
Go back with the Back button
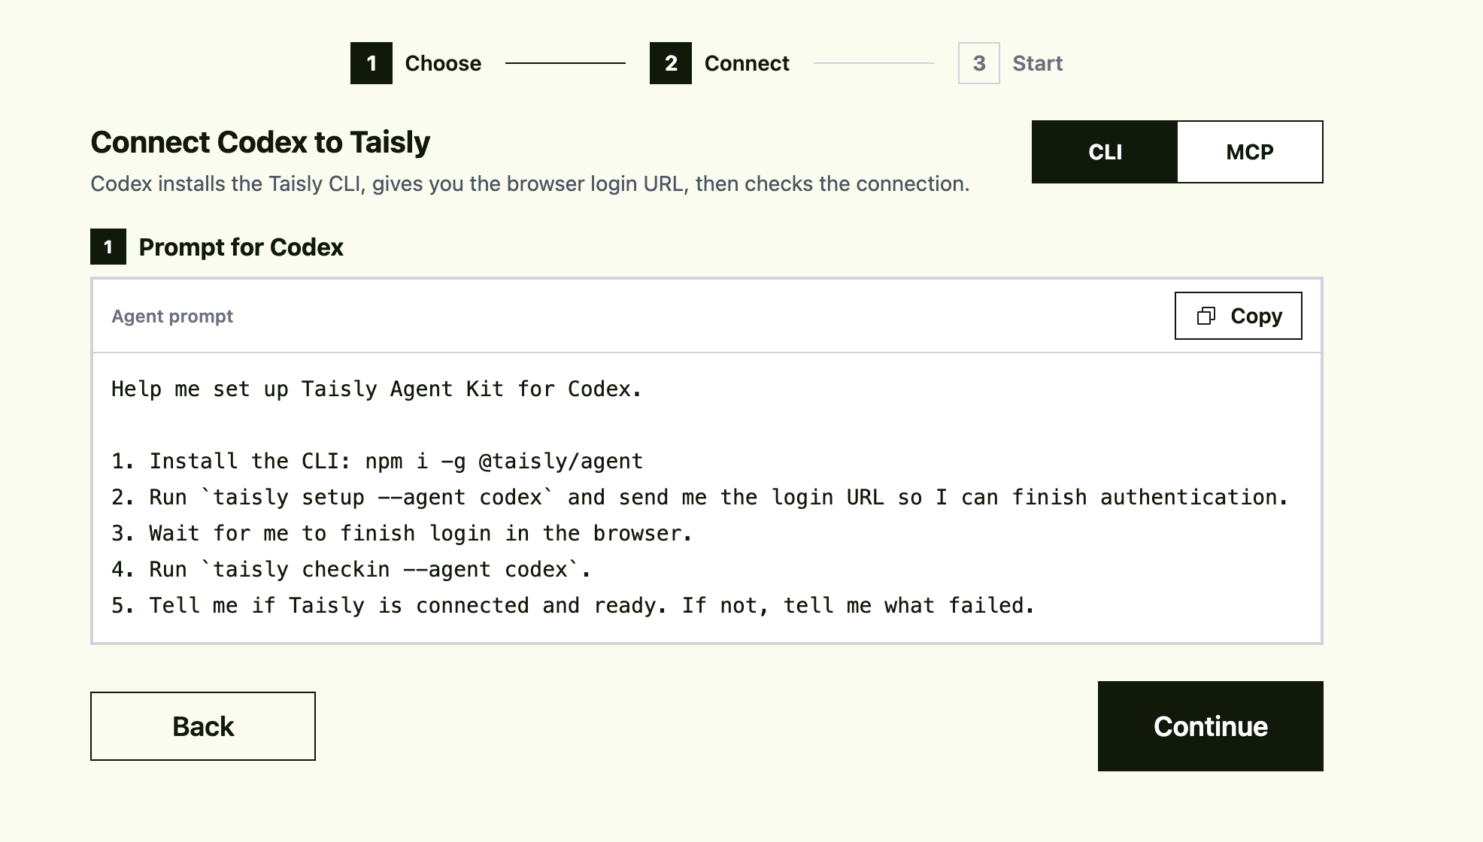tap(203, 726)
